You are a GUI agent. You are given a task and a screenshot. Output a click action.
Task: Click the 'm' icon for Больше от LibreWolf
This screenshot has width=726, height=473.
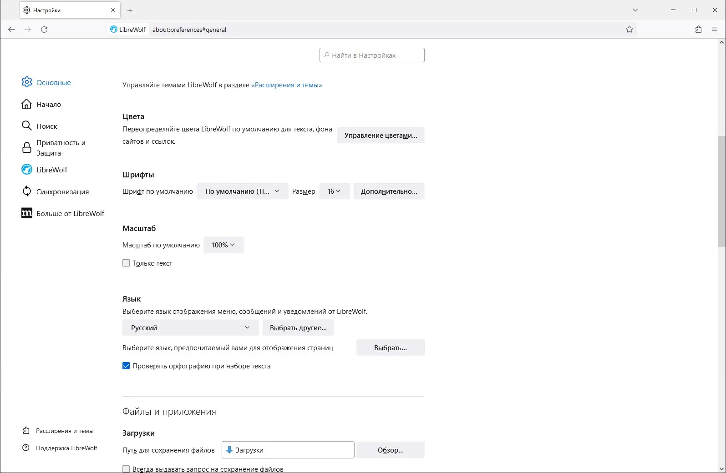pos(27,213)
